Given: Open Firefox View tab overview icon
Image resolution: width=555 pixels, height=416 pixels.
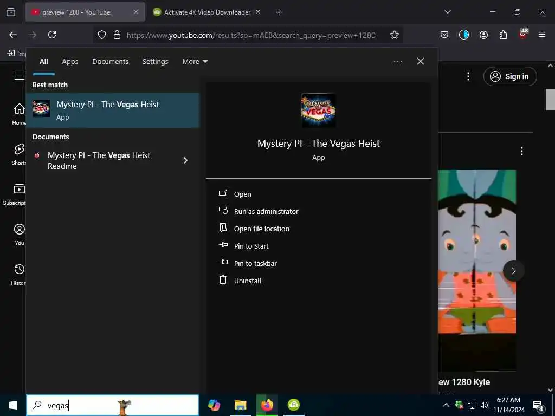Looking at the screenshot, I should (x=11, y=12).
